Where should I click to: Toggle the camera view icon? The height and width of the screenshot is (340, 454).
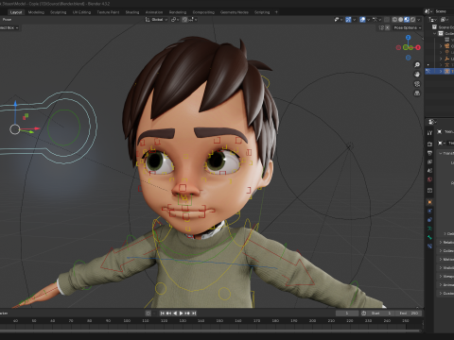pos(417,84)
